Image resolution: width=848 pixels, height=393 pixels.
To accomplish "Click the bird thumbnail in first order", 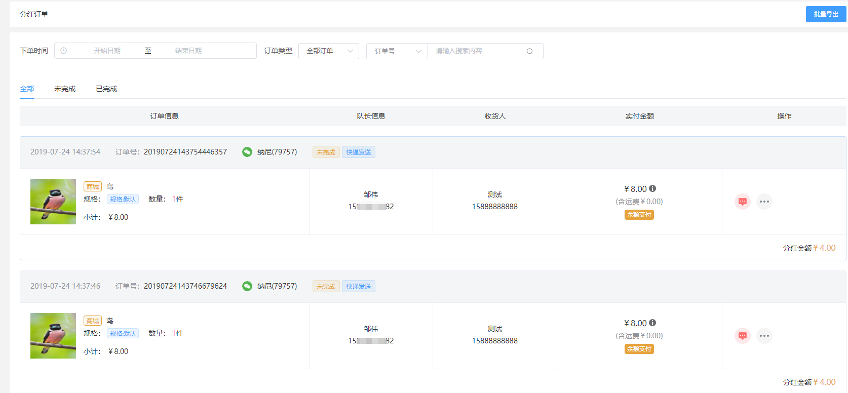I will [53, 202].
